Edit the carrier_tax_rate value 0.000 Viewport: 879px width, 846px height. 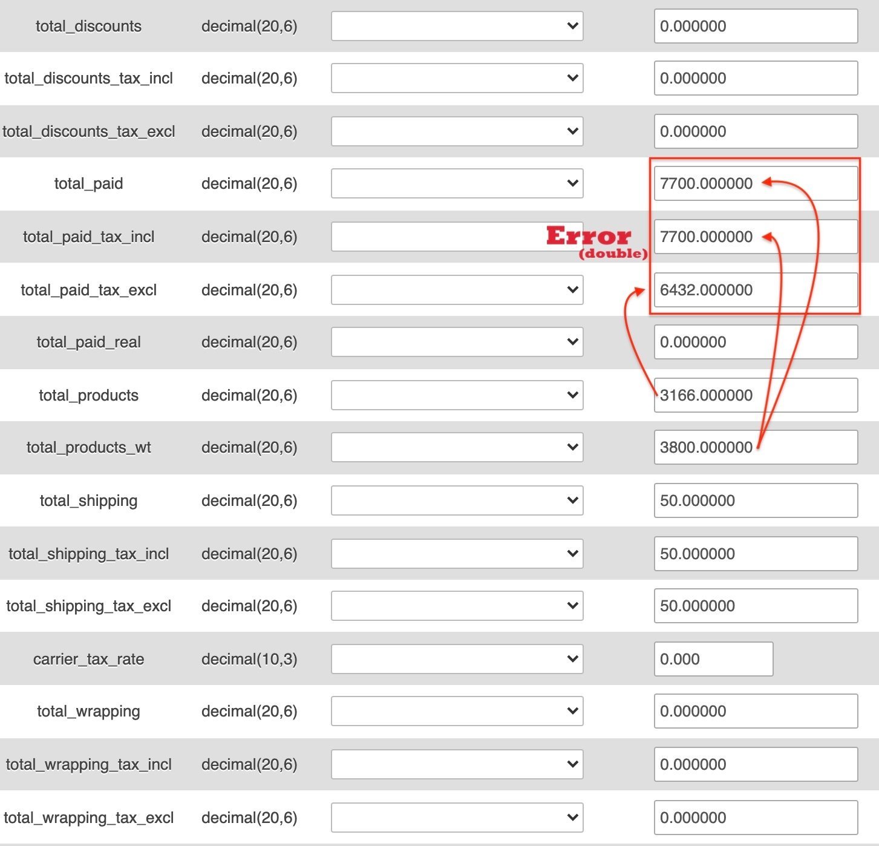pos(713,659)
